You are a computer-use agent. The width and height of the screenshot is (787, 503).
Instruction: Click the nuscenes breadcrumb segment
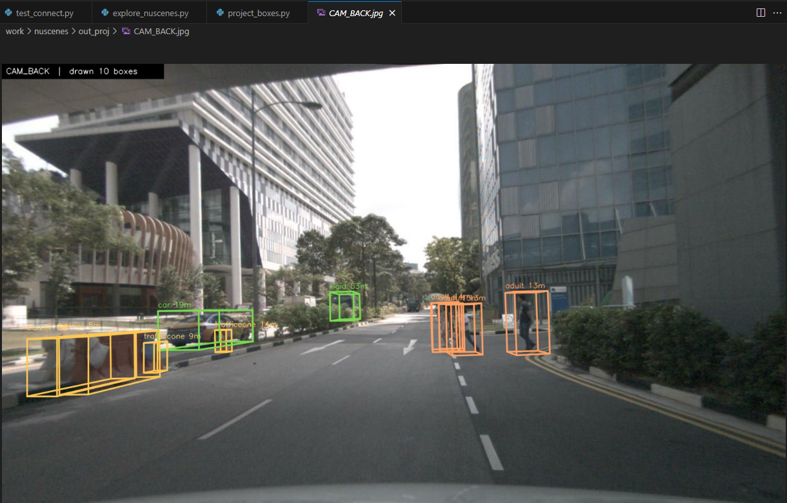click(x=51, y=31)
